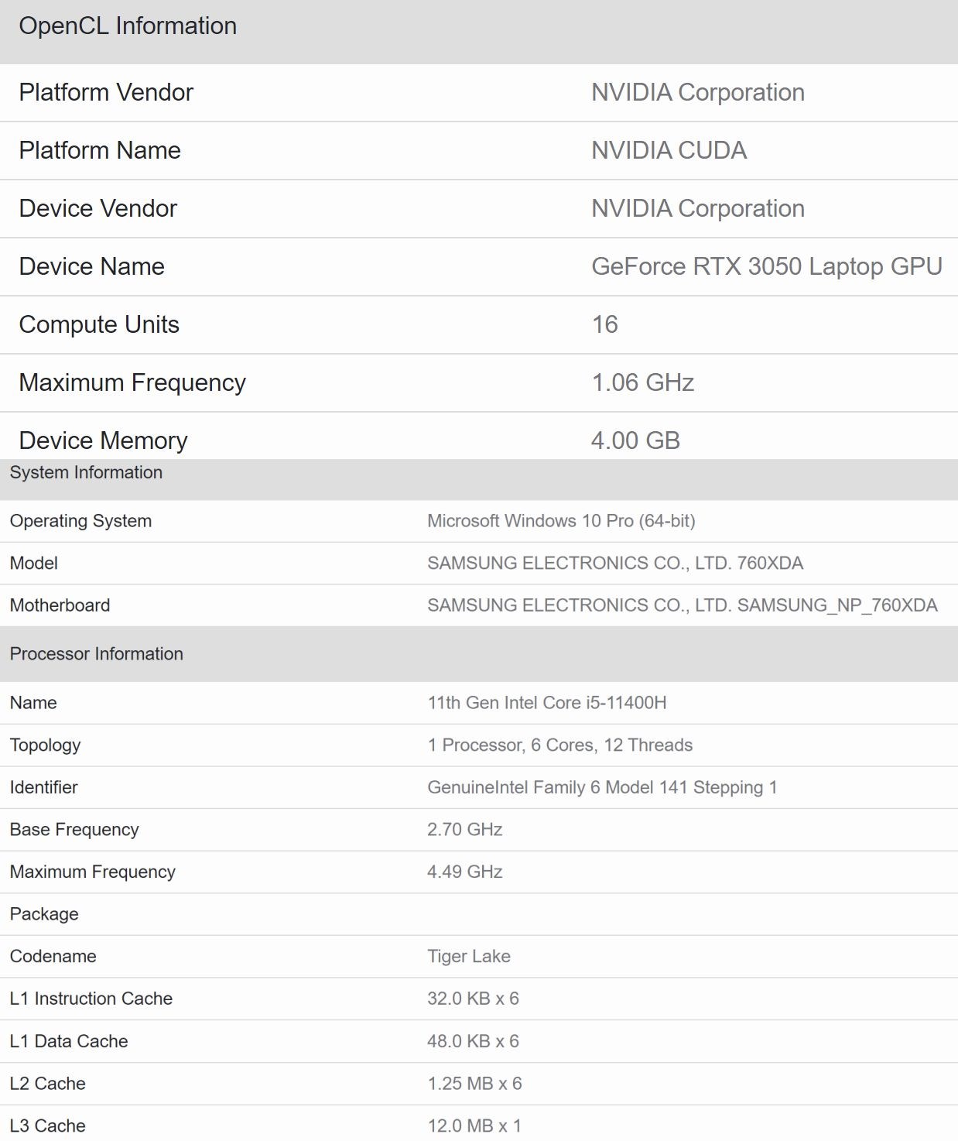Click the 'Platform Vendor' label
958x1141 pixels.
pos(106,92)
